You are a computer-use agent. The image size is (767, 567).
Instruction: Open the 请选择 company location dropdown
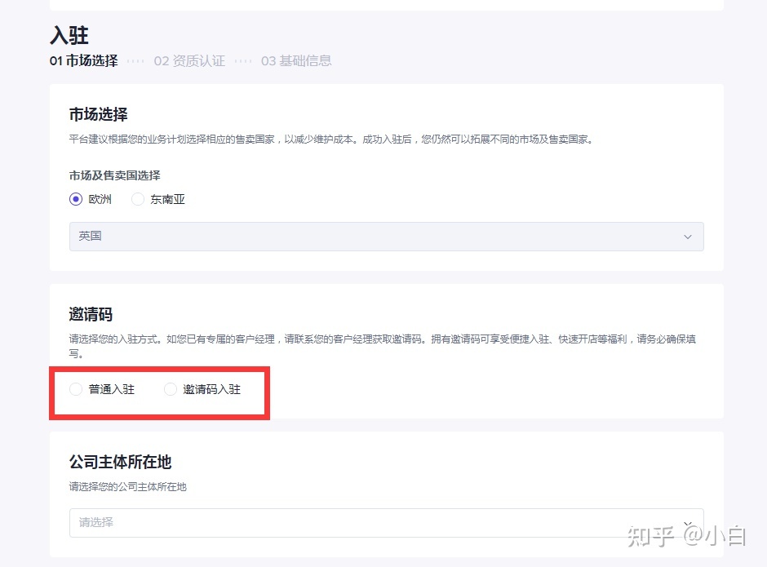point(387,522)
